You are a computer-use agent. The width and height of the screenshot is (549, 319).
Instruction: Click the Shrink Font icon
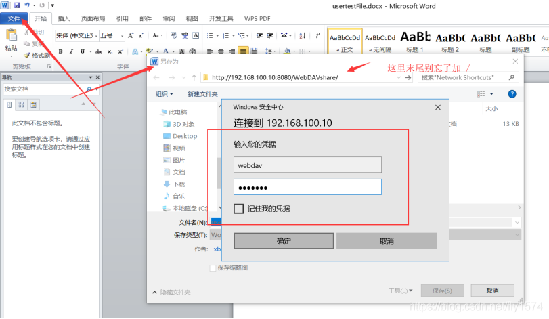point(141,35)
